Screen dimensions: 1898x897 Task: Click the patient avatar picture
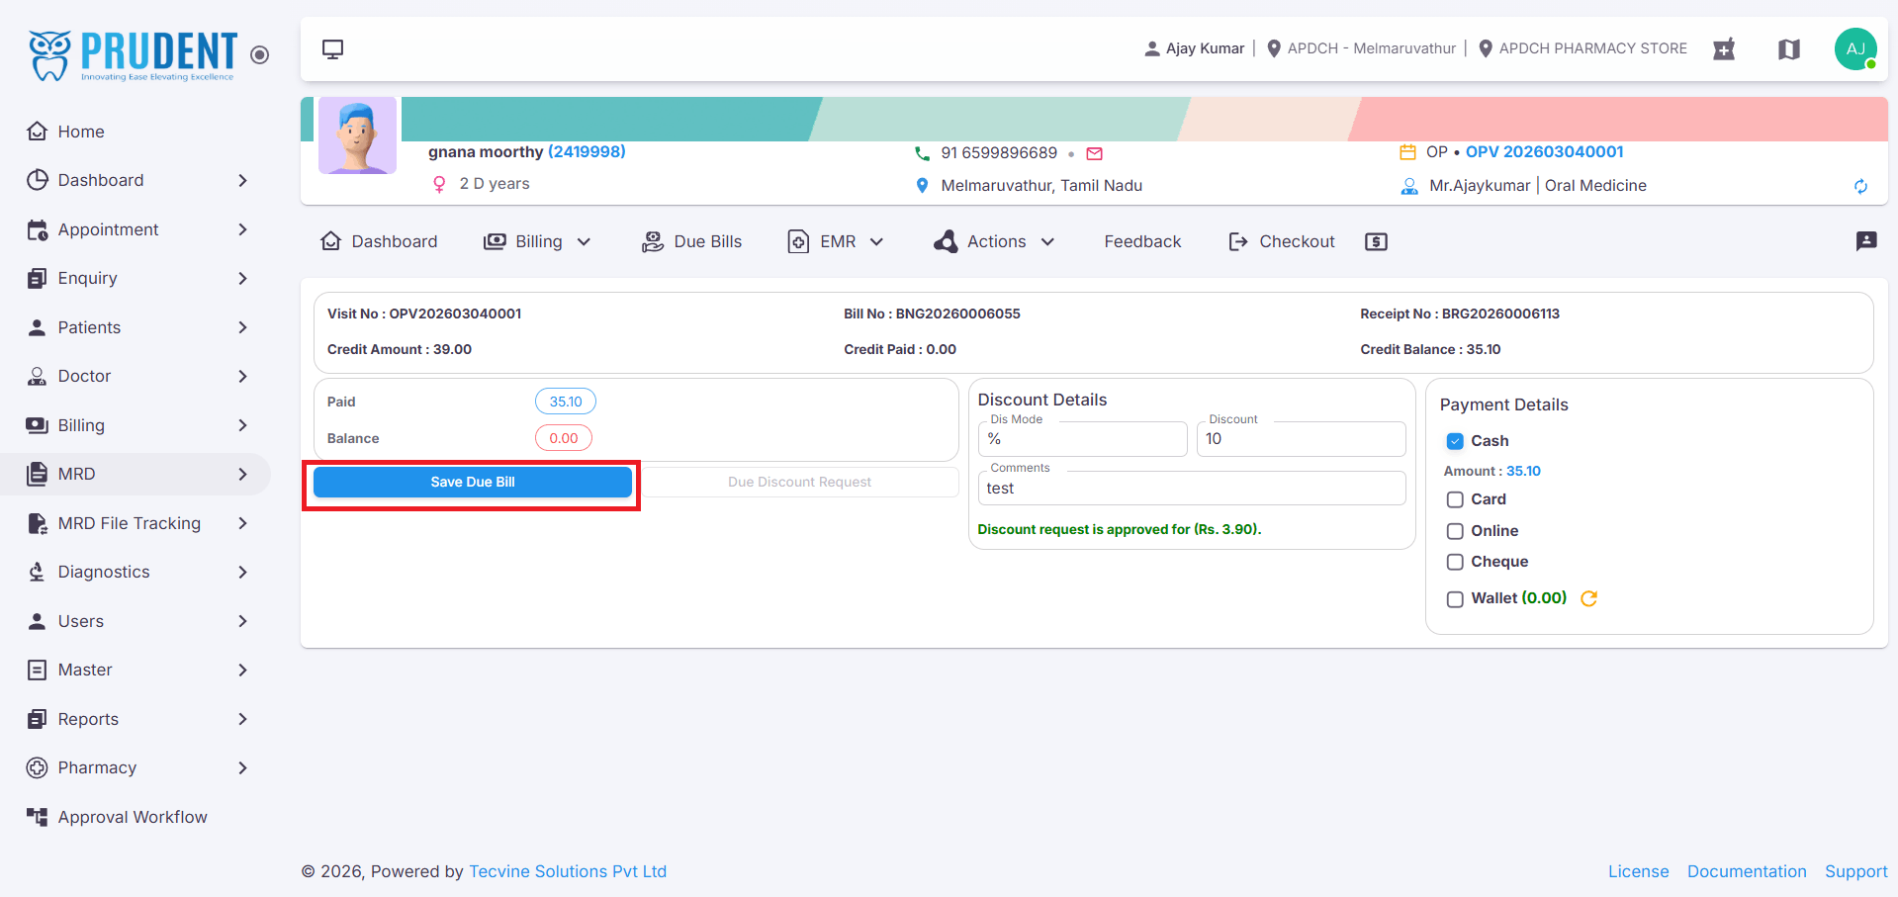point(357,135)
